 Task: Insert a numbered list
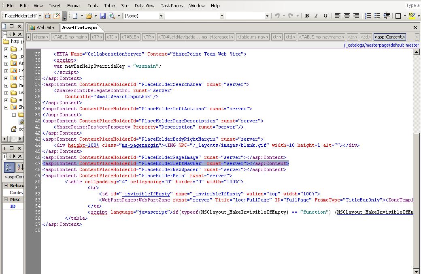pos(368,16)
